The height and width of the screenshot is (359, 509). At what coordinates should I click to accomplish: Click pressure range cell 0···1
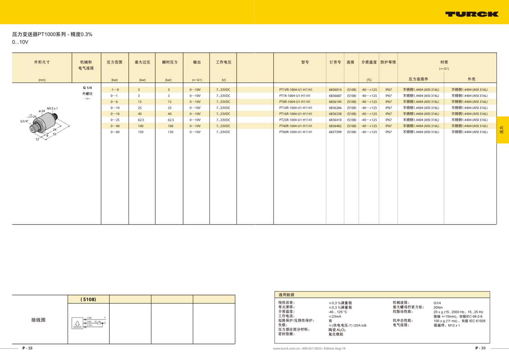point(114,96)
